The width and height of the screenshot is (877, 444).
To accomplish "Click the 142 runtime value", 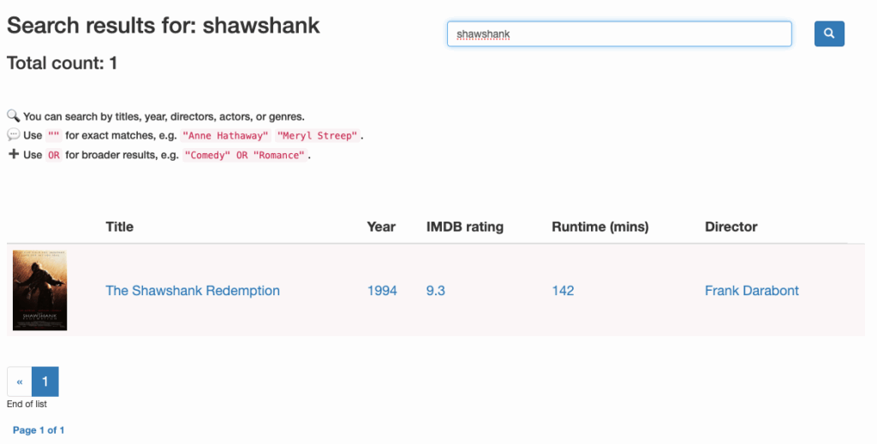I will point(563,291).
